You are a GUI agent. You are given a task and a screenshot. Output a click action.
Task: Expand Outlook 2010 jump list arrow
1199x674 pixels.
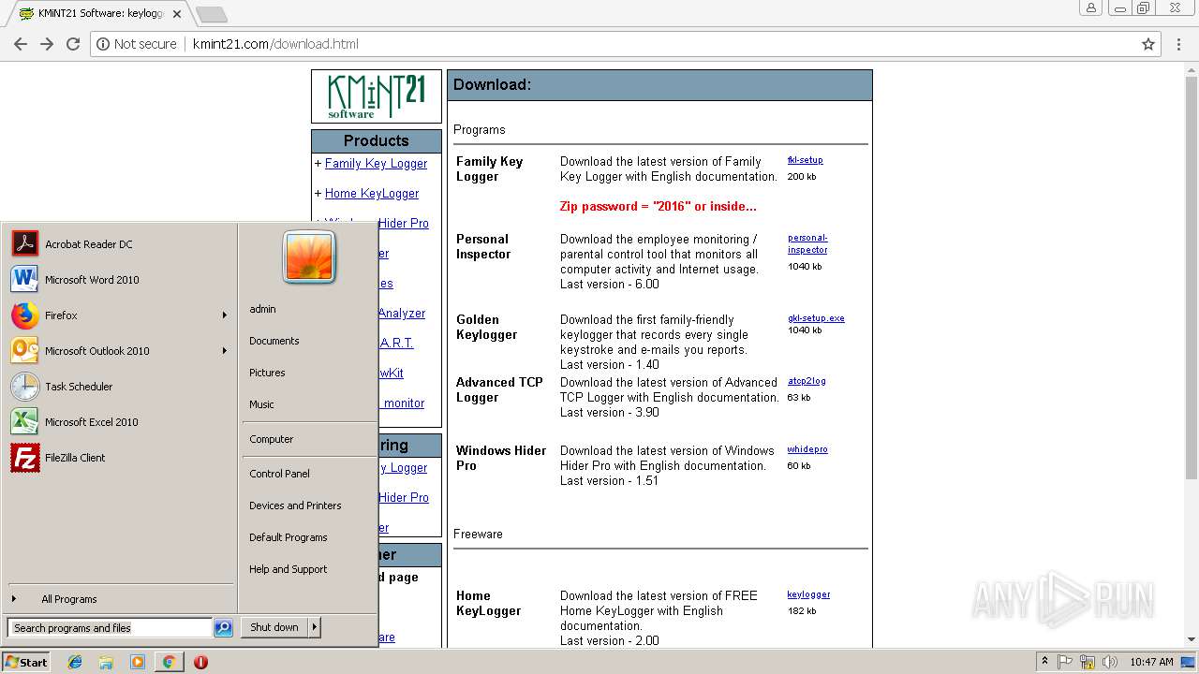(x=224, y=351)
